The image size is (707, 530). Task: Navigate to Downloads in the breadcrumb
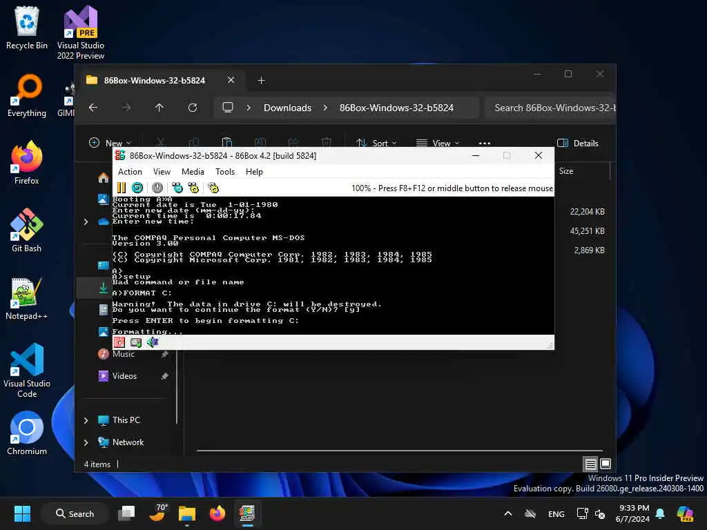coord(288,108)
